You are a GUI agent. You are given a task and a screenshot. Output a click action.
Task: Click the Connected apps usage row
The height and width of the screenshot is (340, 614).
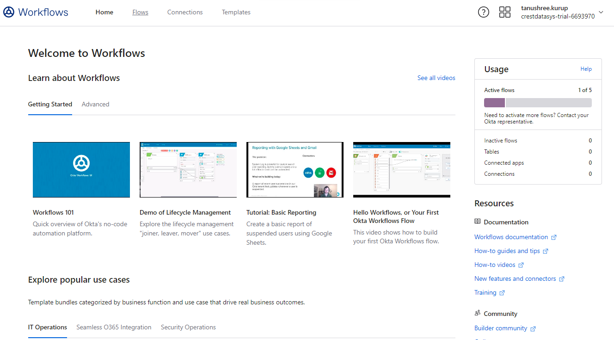[x=538, y=163]
